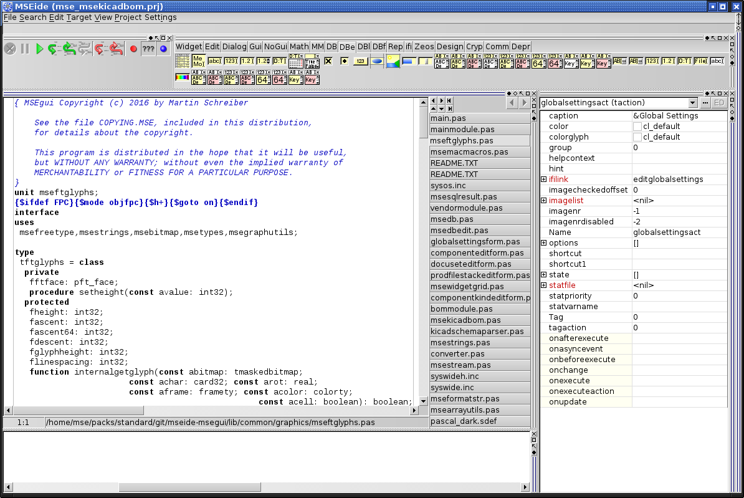Viewport: 744px width, 498px height.
Task: Select the X-marked checkbox component
Action: 328,61
